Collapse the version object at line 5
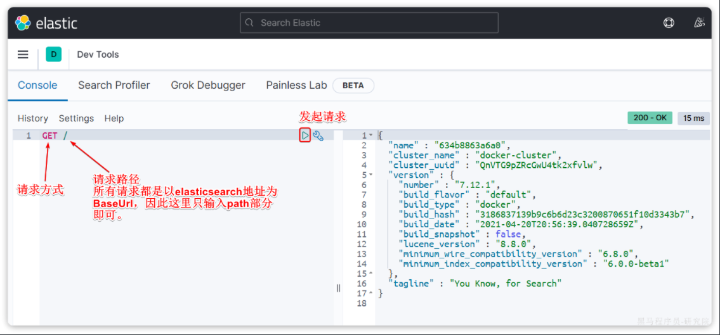 coord(371,175)
